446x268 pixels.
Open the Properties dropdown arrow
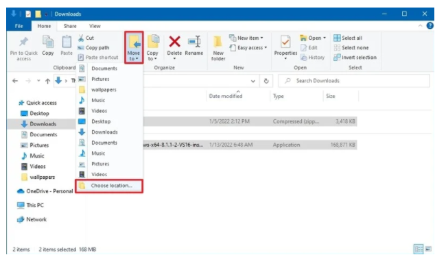(285, 59)
